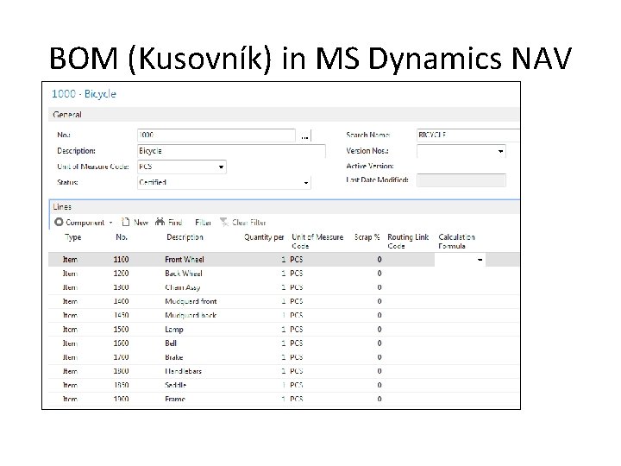
Task: Select the Front Wheel description cell
Action: pos(185,260)
